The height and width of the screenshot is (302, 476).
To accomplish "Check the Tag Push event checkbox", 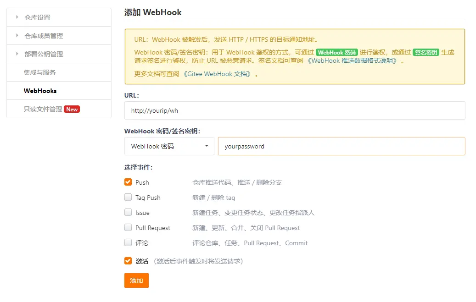I will click(x=128, y=197).
